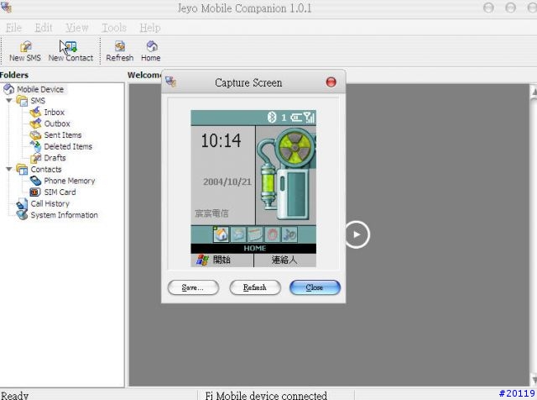
Task: Select the Phone Memory label
Action: [x=70, y=181]
